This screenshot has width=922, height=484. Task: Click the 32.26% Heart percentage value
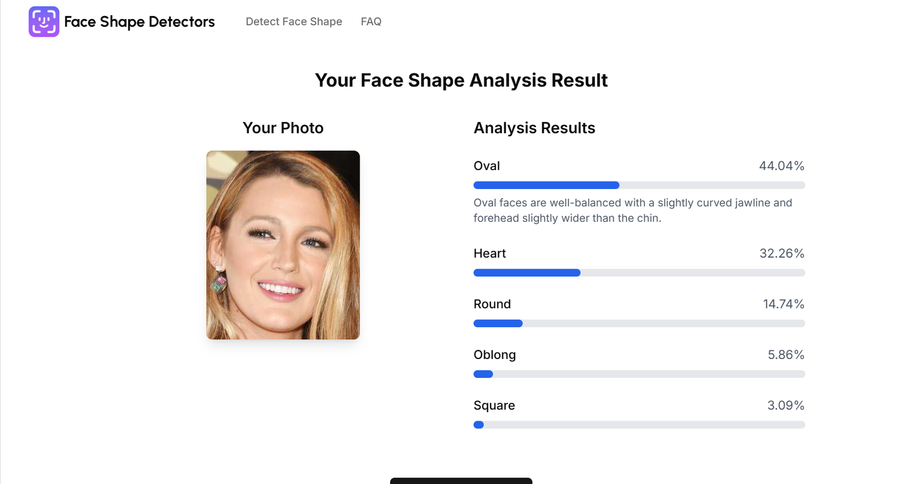click(781, 254)
